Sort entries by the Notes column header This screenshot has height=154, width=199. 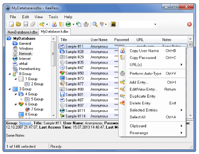(x=174, y=40)
